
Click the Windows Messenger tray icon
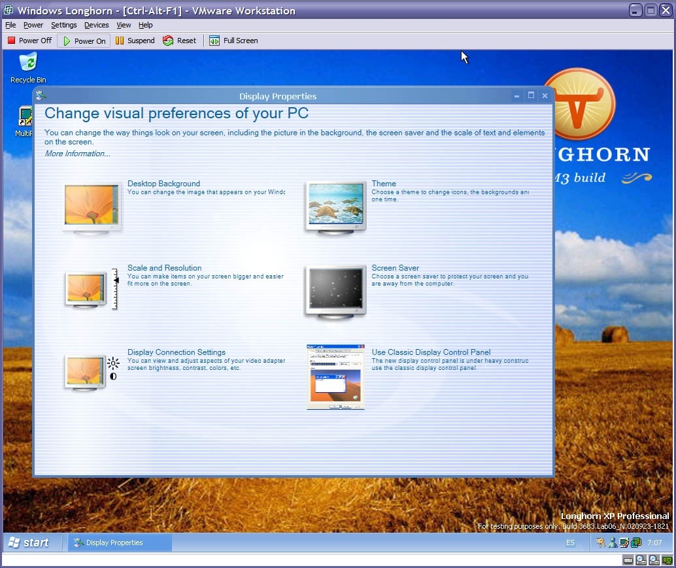pyautogui.click(x=613, y=542)
